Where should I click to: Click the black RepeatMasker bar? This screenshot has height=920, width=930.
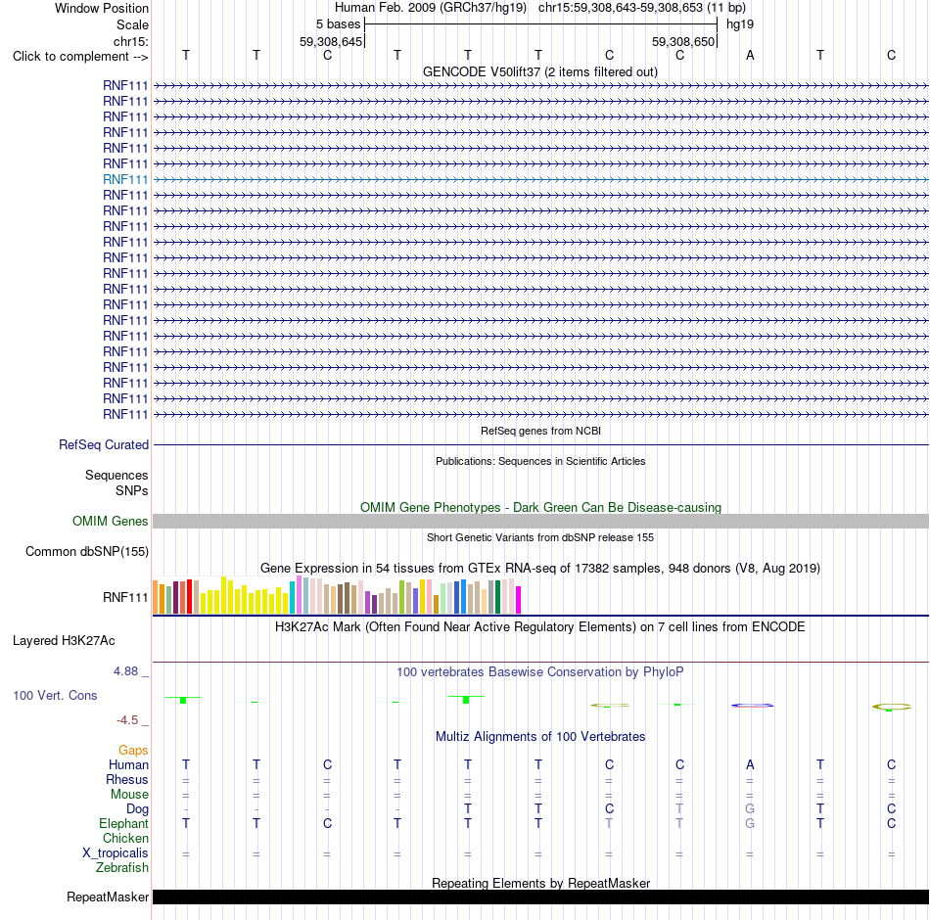pyautogui.click(x=541, y=897)
